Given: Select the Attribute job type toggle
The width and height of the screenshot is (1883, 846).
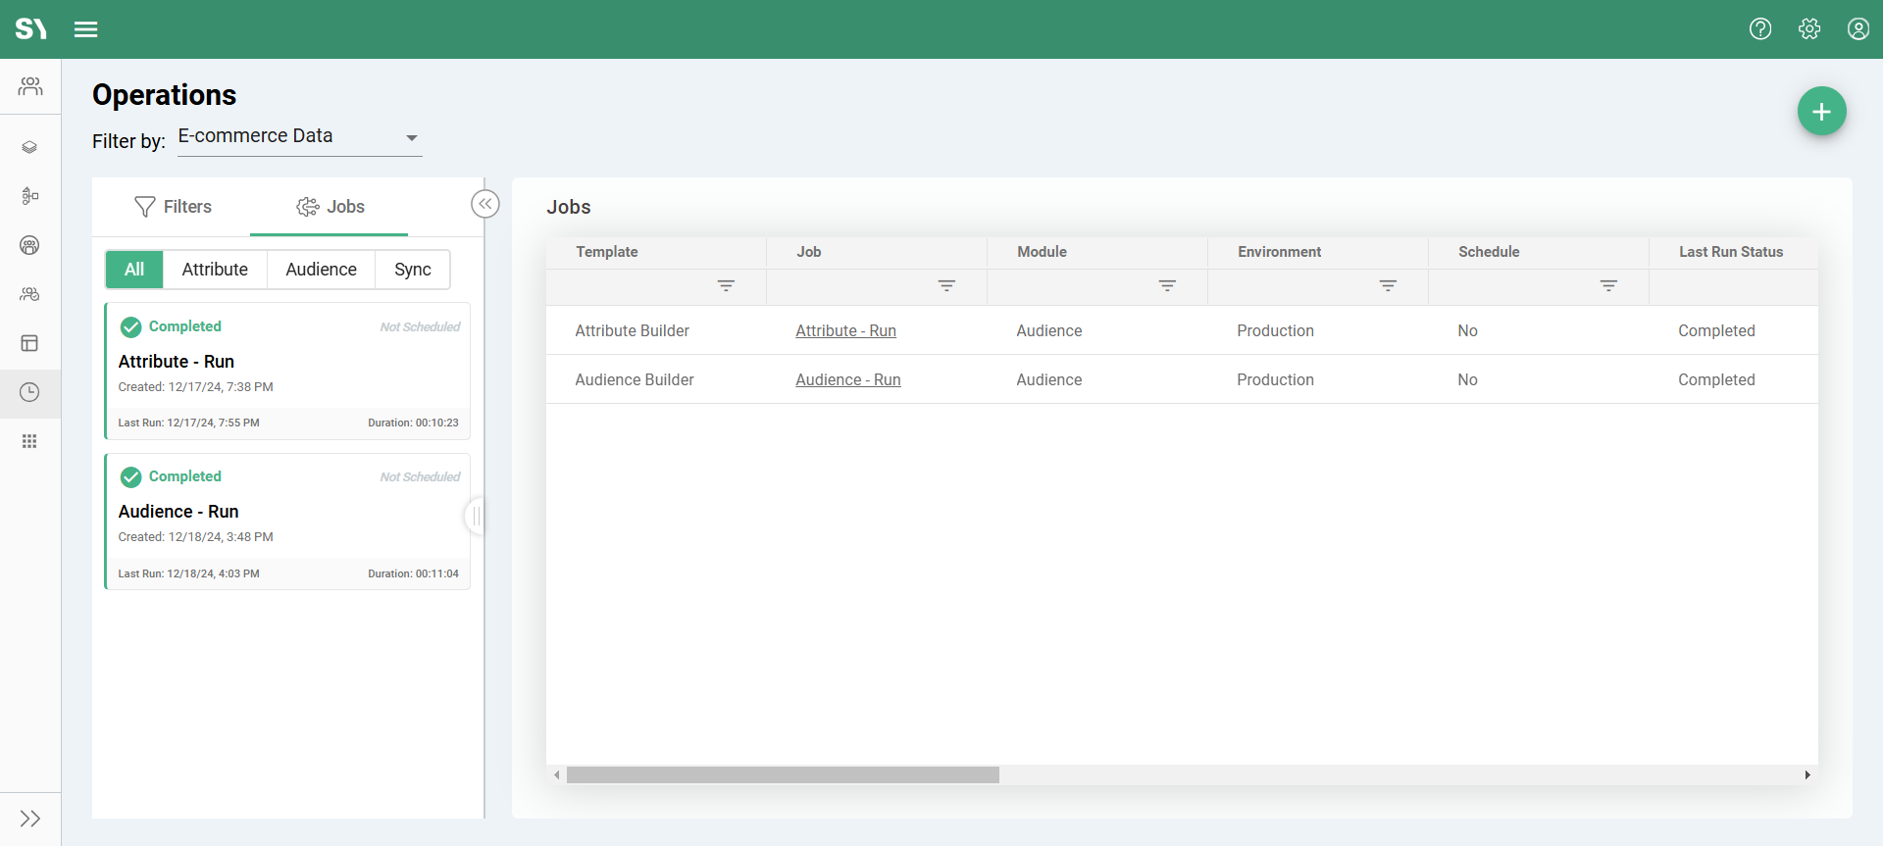Looking at the screenshot, I should tap(215, 270).
